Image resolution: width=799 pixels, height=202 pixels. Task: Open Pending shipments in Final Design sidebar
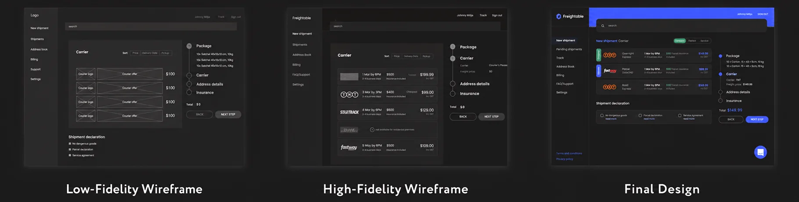pyautogui.click(x=569, y=49)
